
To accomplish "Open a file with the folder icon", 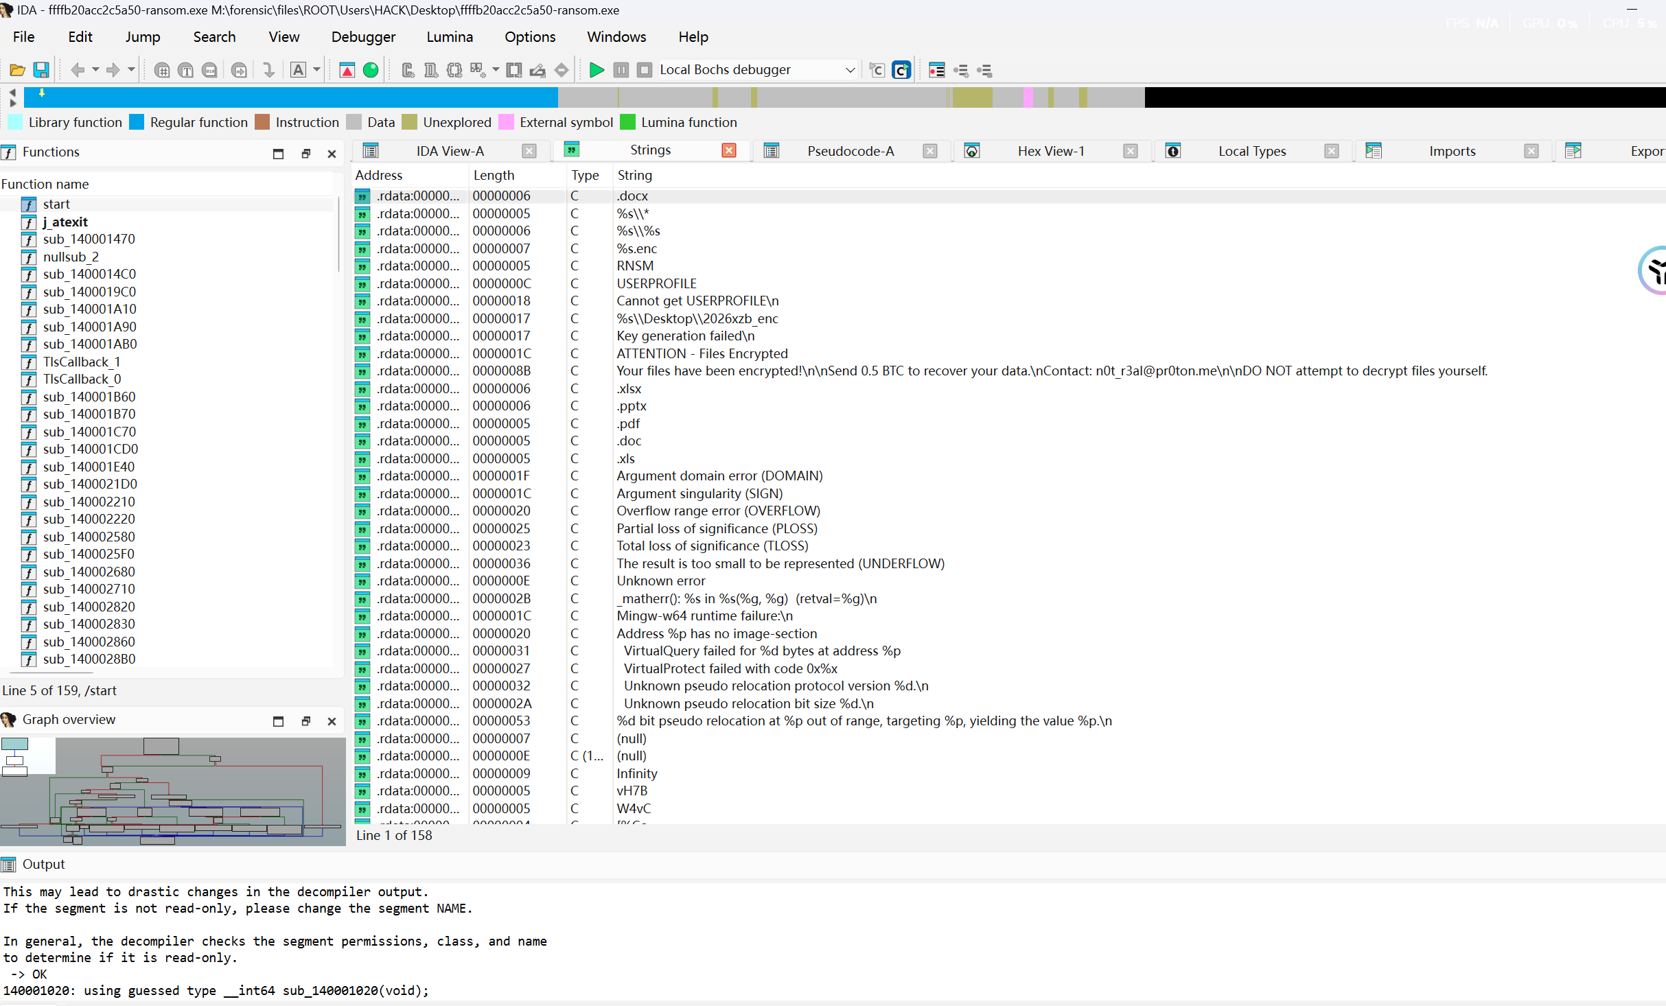I will (17, 70).
